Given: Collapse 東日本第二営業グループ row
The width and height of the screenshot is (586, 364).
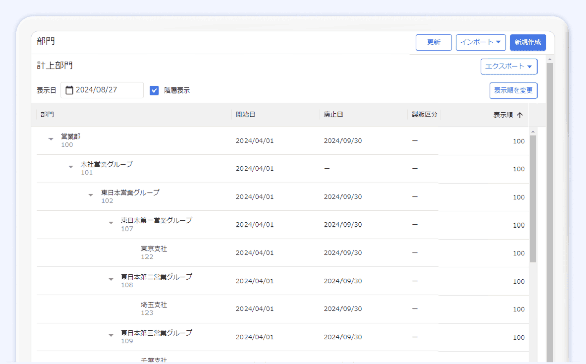Looking at the screenshot, I should coord(111,280).
